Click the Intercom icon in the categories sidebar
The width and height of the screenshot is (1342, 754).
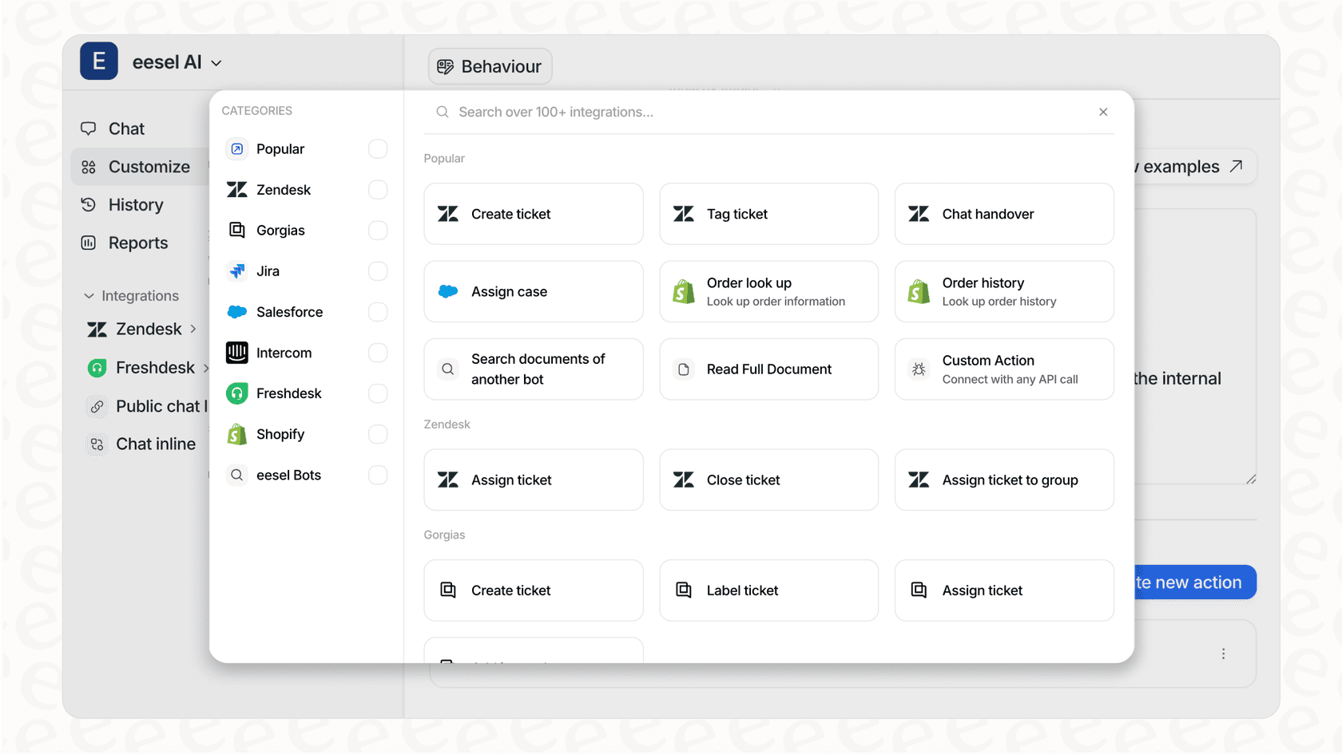coord(236,353)
